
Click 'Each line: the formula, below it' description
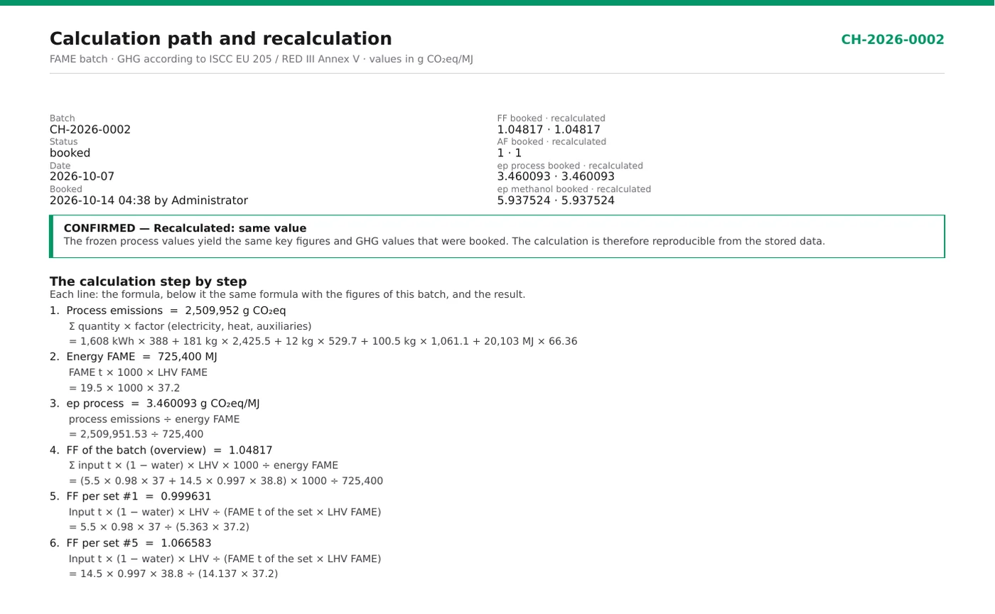click(x=287, y=295)
